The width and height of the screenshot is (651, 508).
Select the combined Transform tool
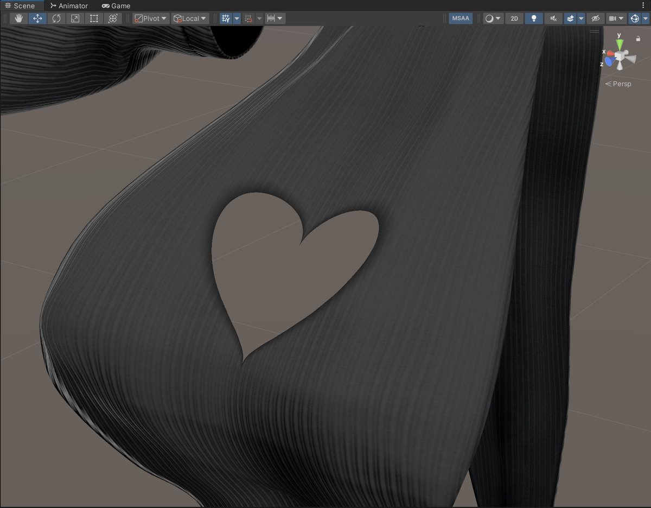pos(112,18)
